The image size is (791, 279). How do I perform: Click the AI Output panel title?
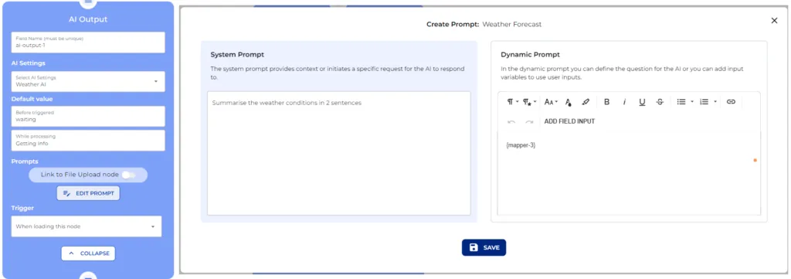[x=88, y=19]
